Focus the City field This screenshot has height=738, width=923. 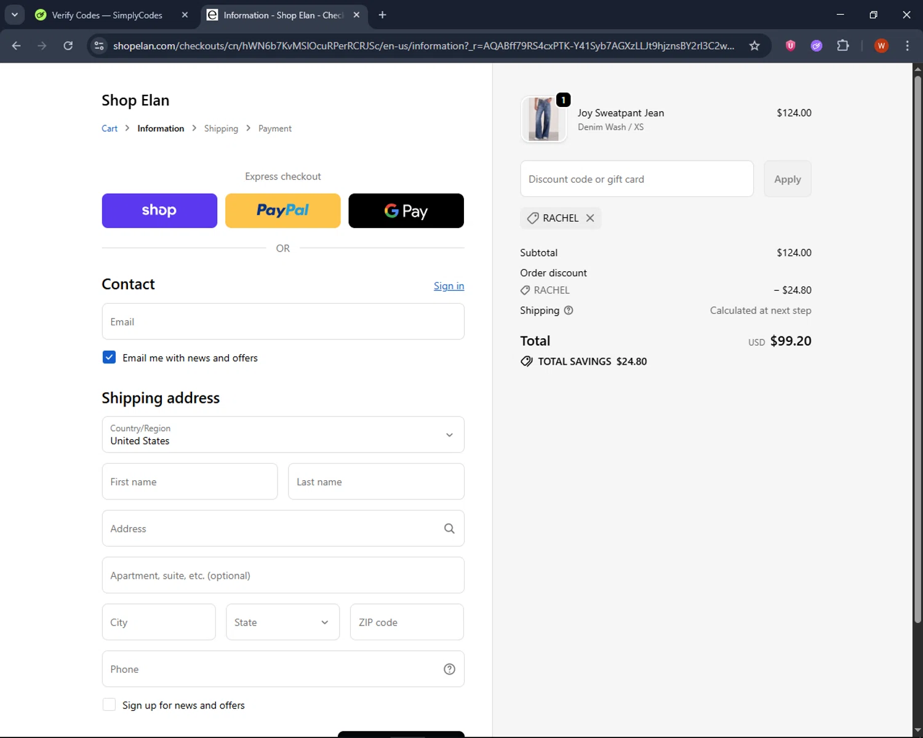[x=159, y=622]
